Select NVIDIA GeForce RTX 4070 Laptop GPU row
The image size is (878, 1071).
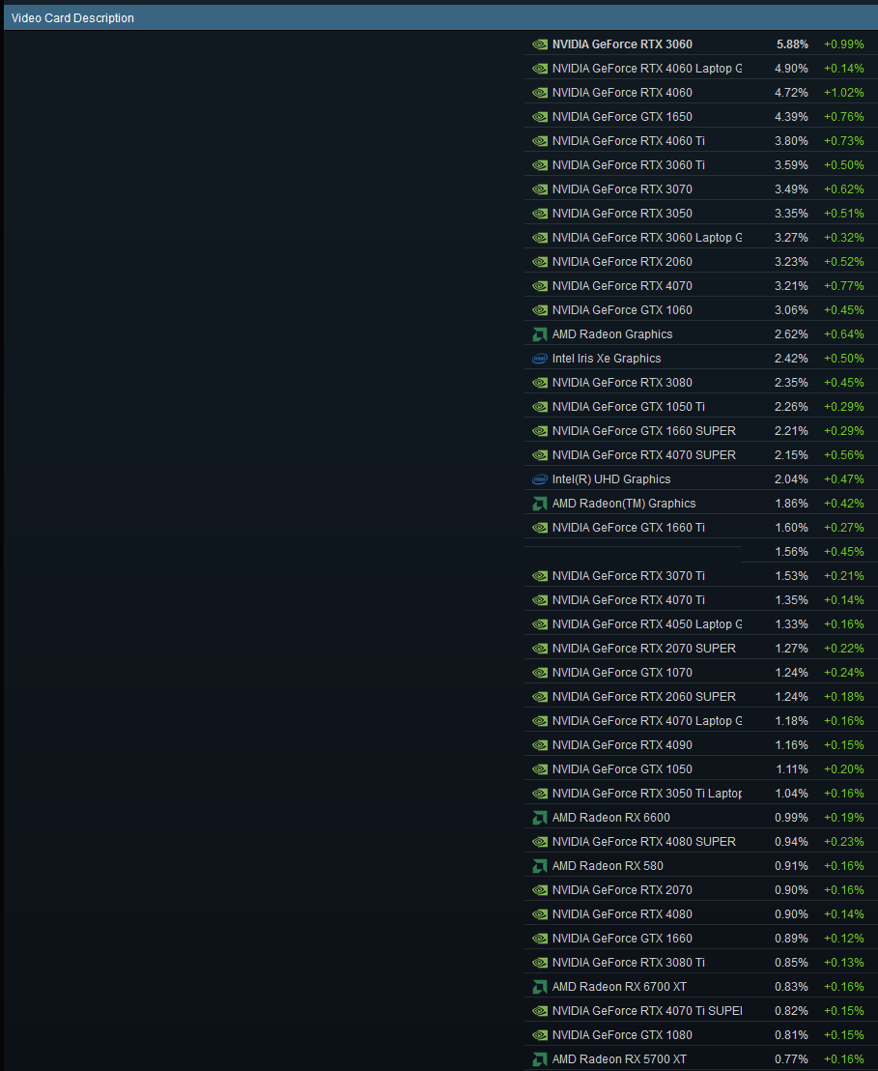pyautogui.click(x=701, y=721)
